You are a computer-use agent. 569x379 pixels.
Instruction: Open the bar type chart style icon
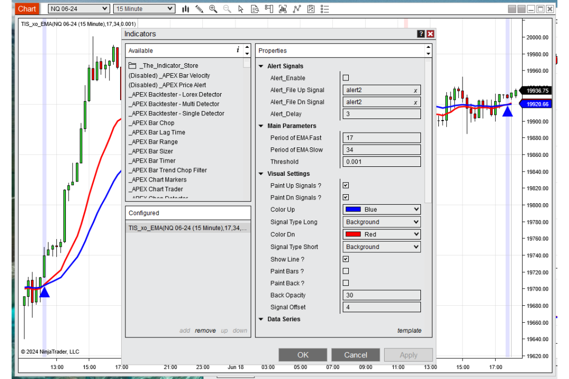pyautogui.click(x=185, y=9)
